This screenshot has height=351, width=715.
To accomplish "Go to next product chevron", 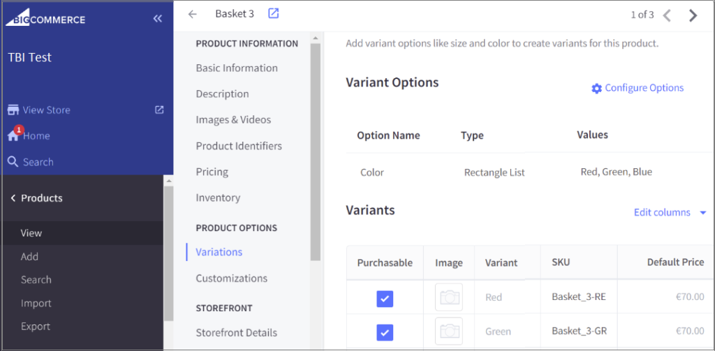I will point(693,15).
